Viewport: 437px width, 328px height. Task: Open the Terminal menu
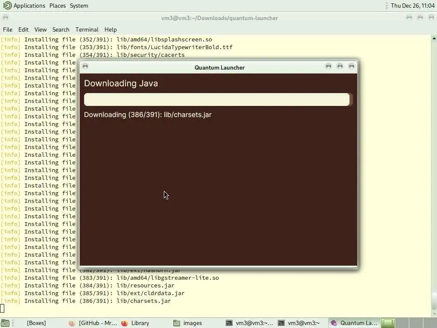[87, 29]
